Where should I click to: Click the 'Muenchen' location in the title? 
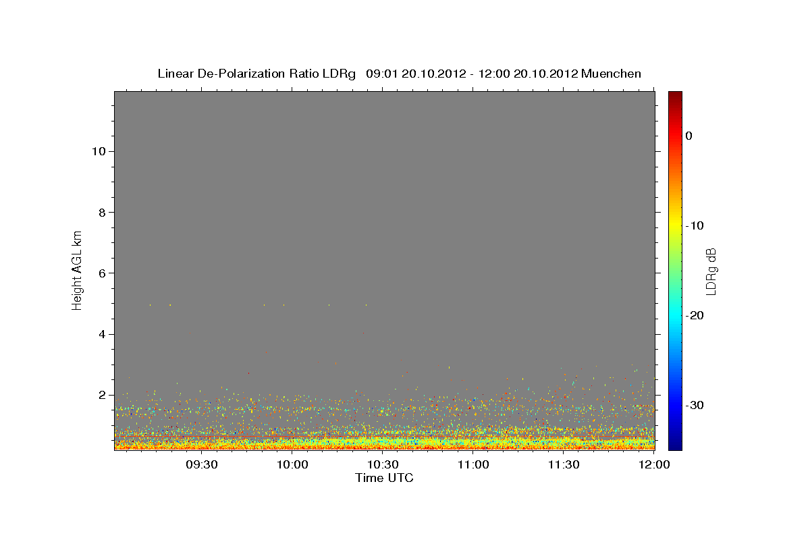click(611, 74)
